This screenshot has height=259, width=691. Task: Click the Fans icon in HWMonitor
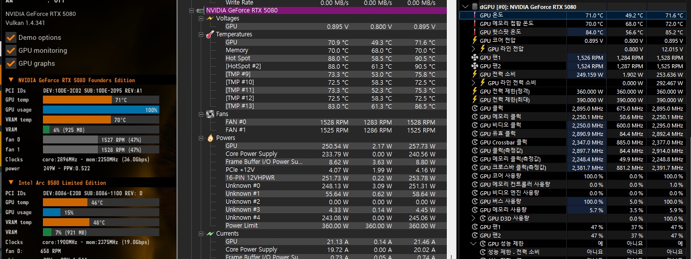[x=210, y=114]
